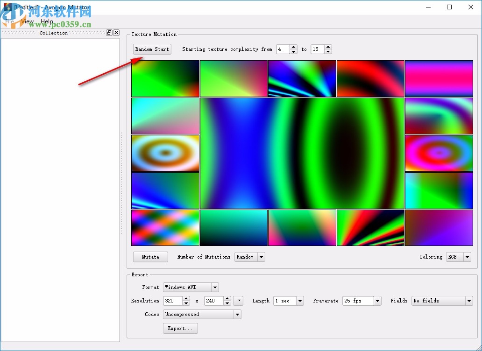Pick the plaid checkered texture thumbnail
Screen dimensions: 482x351
(165, 227)
